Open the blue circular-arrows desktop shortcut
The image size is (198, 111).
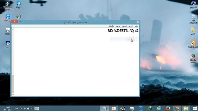click(7, 18)
